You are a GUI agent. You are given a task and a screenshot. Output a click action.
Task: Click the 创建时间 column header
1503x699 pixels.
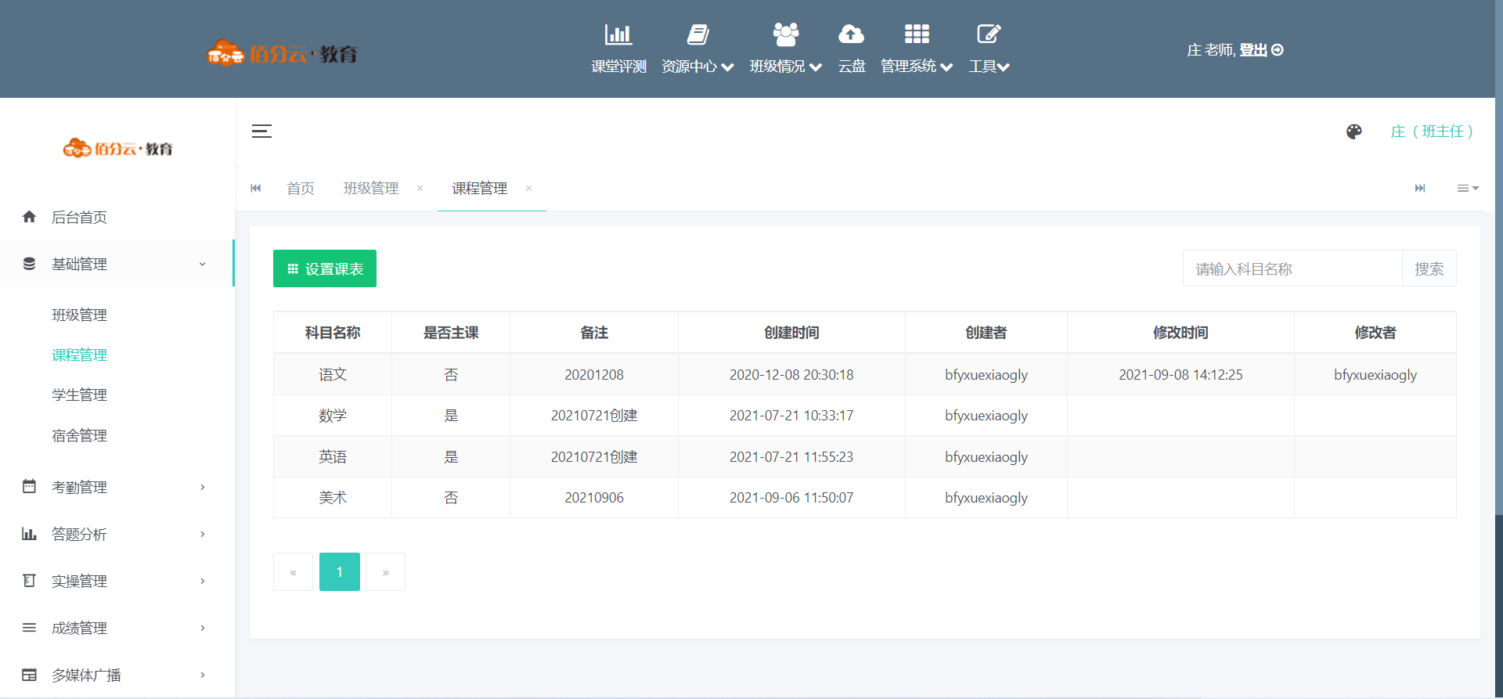(x=791, y=333)
